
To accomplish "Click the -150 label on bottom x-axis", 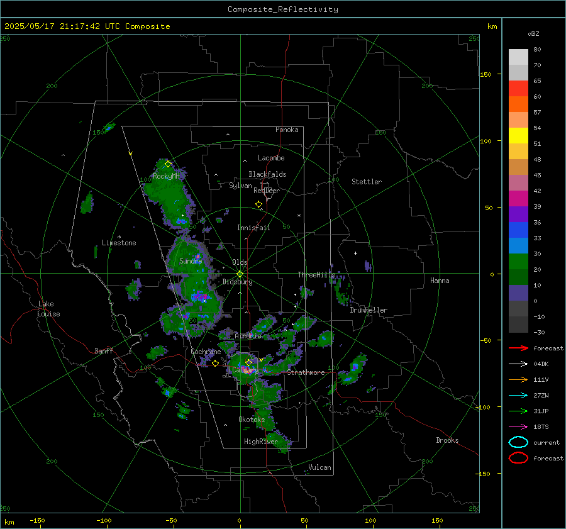I will pos(37,521).
